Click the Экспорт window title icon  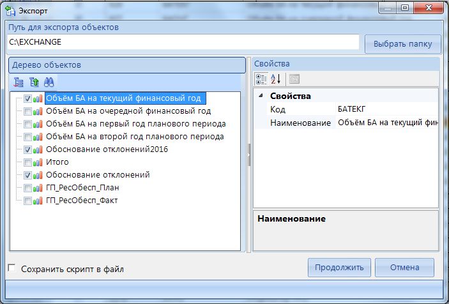tap(10, 11)
